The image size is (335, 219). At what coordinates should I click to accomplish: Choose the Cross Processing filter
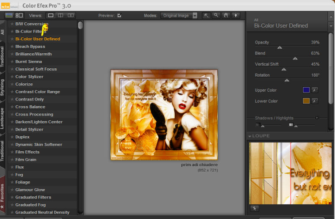point(34,114)
